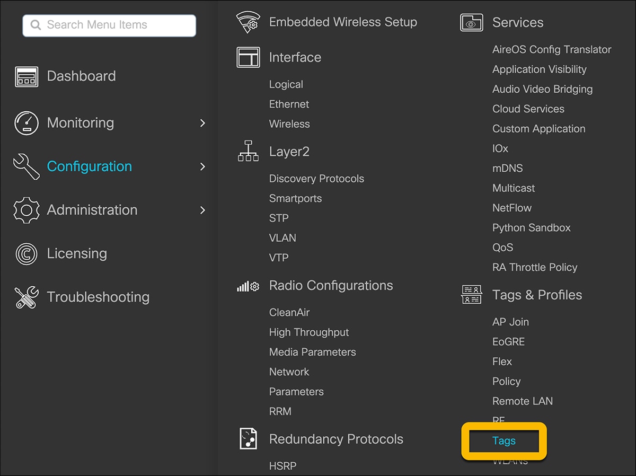This screenshot has height=476, width=636.
Task: Open Python Sandbox link
Action: pyautogui.click(x=532, y=228)
